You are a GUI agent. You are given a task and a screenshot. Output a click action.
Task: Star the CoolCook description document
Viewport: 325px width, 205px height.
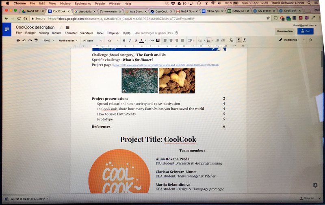(x=61, y=28)
